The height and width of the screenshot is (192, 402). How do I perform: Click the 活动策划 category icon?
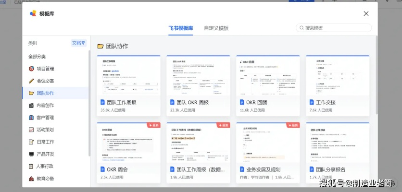click(x=32, y=130)
